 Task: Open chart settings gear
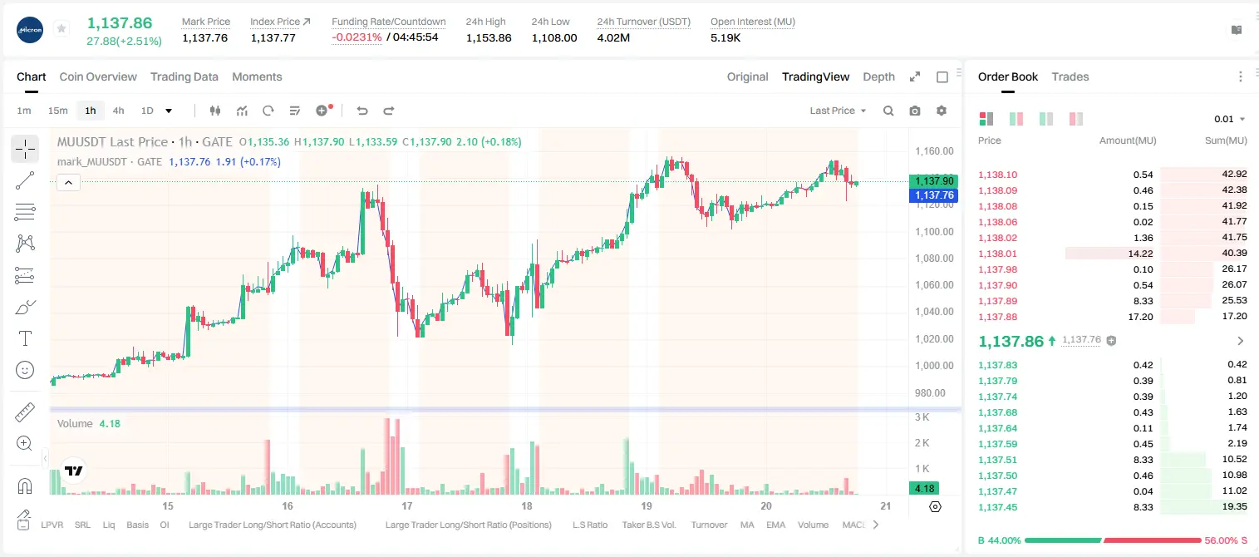pyautogui.click(x=942, y=111)
